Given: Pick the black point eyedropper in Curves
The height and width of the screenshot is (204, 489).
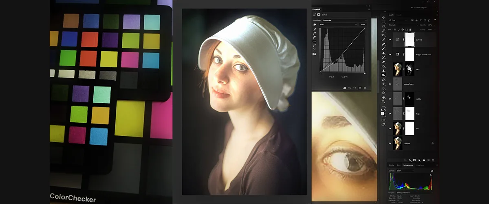Looking at the screenshot, I should click(x=314, y=30).
